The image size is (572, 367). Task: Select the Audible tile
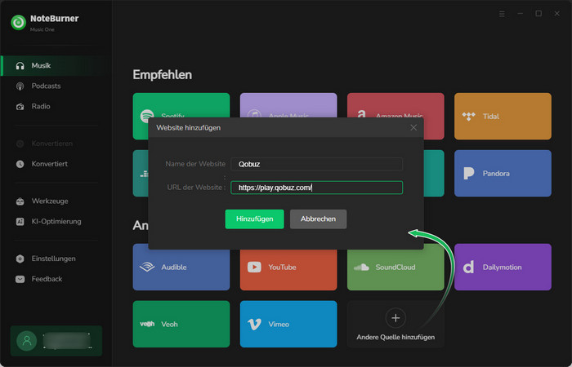[181, 270]
